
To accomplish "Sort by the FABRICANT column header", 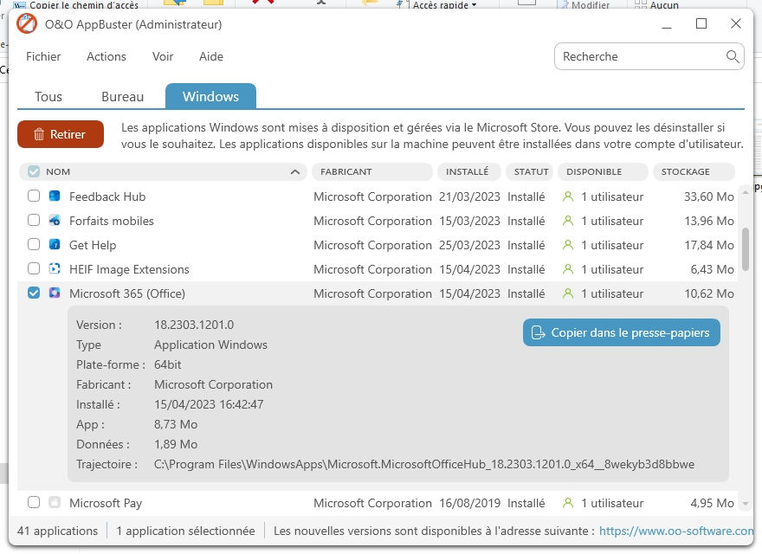I will 371,171.
